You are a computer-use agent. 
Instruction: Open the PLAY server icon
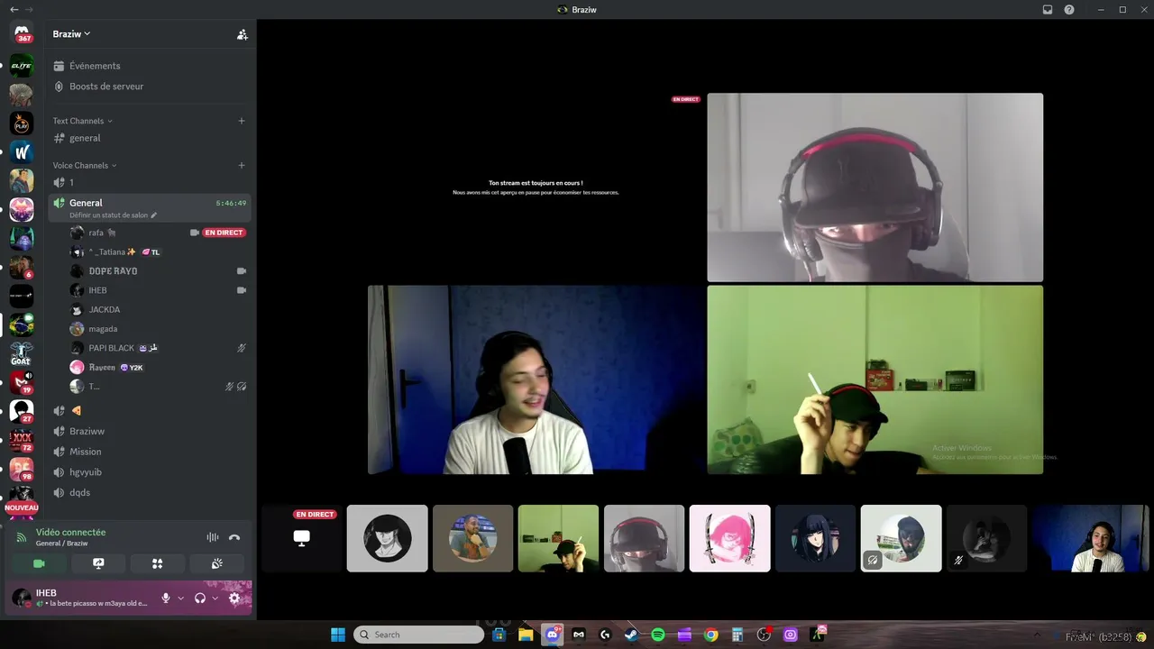point(22,123)
